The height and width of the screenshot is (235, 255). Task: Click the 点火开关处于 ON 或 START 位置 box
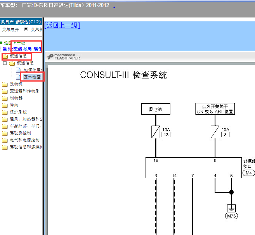coord(215,109)
